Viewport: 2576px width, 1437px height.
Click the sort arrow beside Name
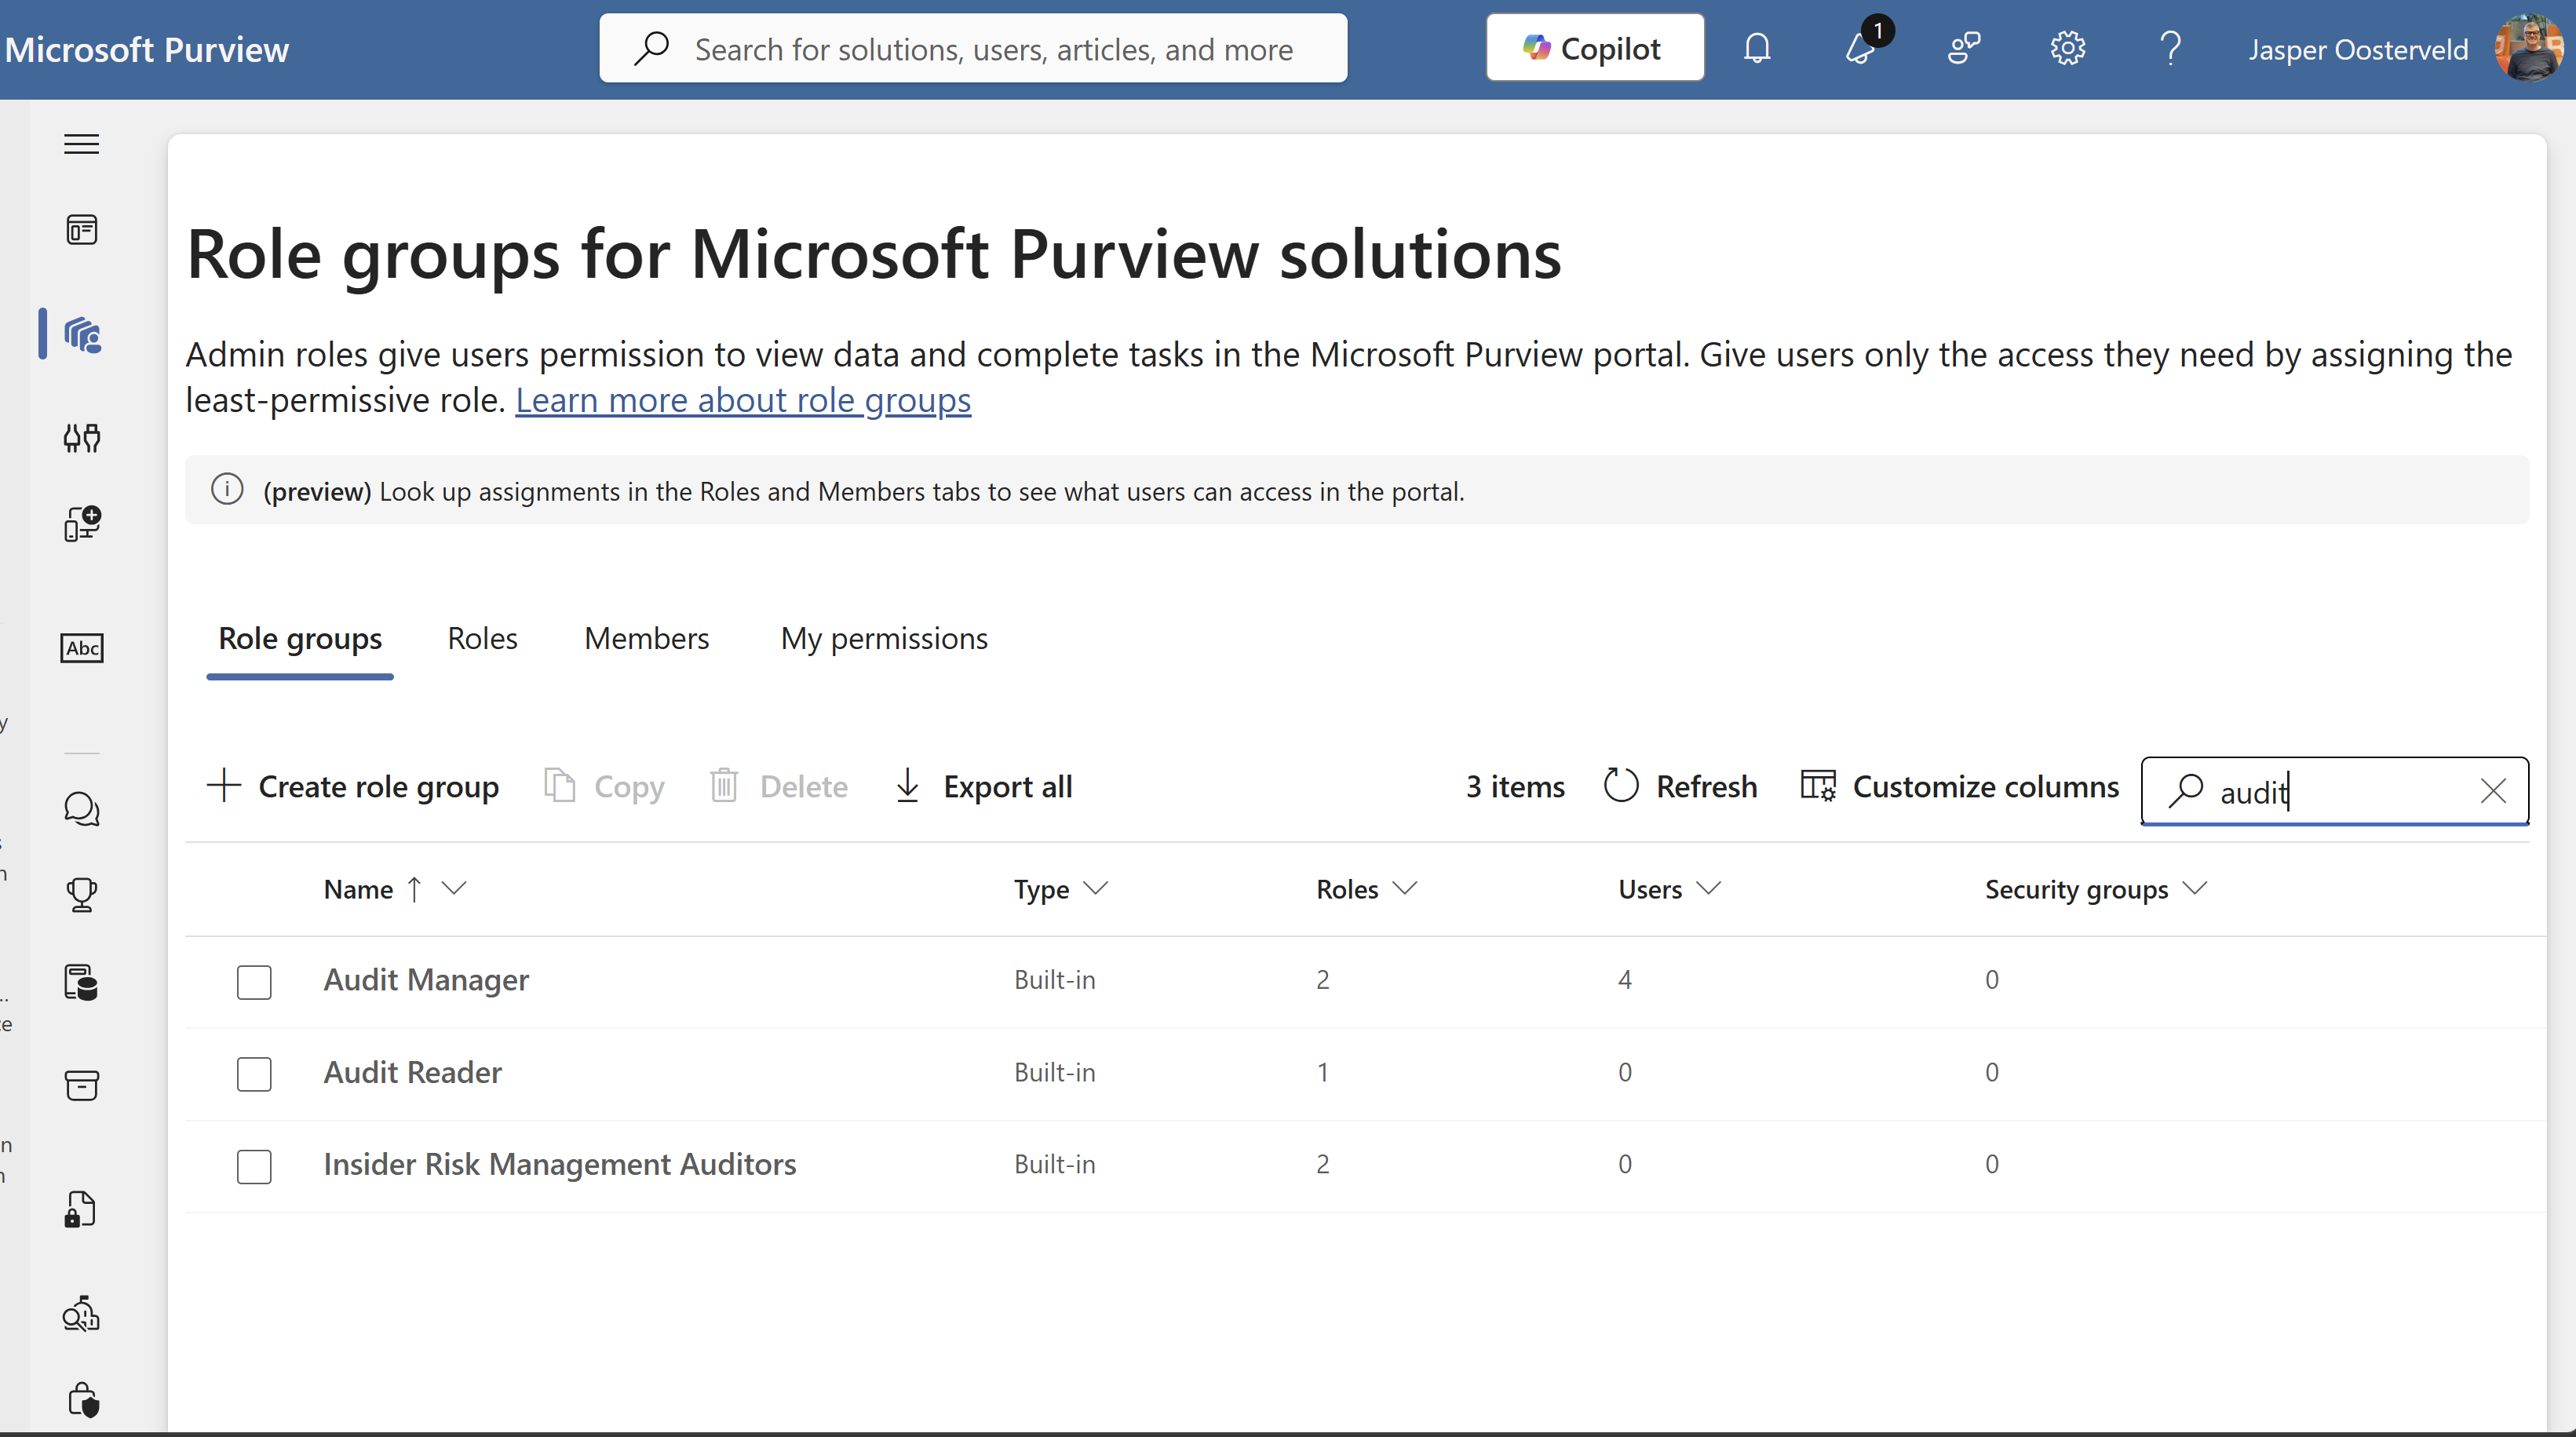[x=414, y=889]
